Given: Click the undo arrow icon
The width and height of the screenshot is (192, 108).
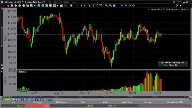Looking at the screenshot, I should click(85, 6).
